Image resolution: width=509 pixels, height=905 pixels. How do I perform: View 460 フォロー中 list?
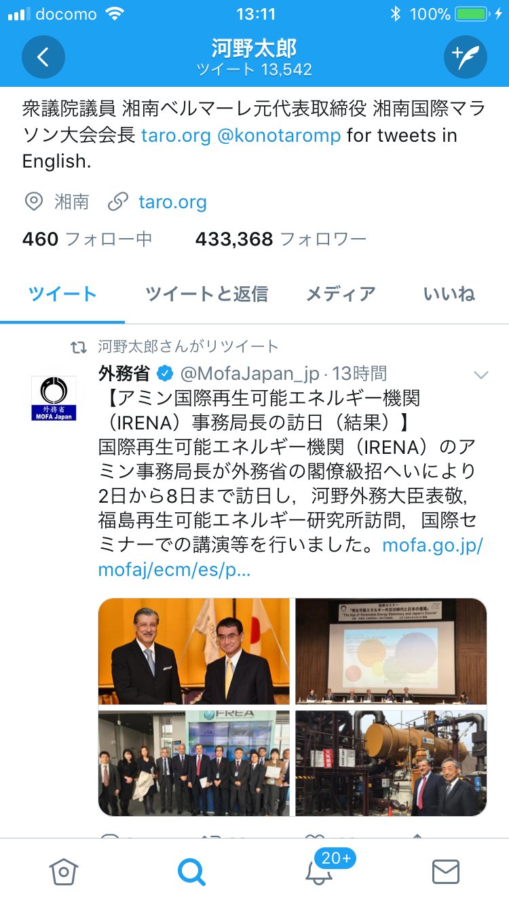87,239
